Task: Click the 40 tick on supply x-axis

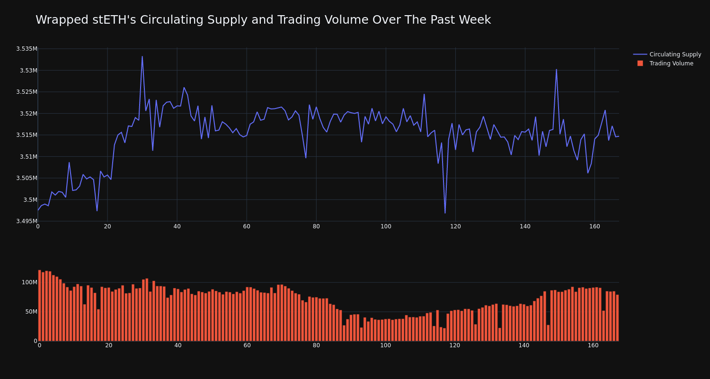Action: click(x=177, y=227)
